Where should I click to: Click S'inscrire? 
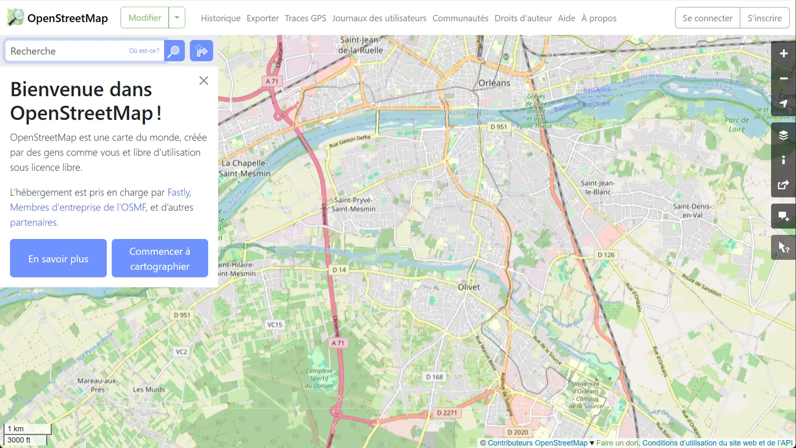[x=764, y=18]
